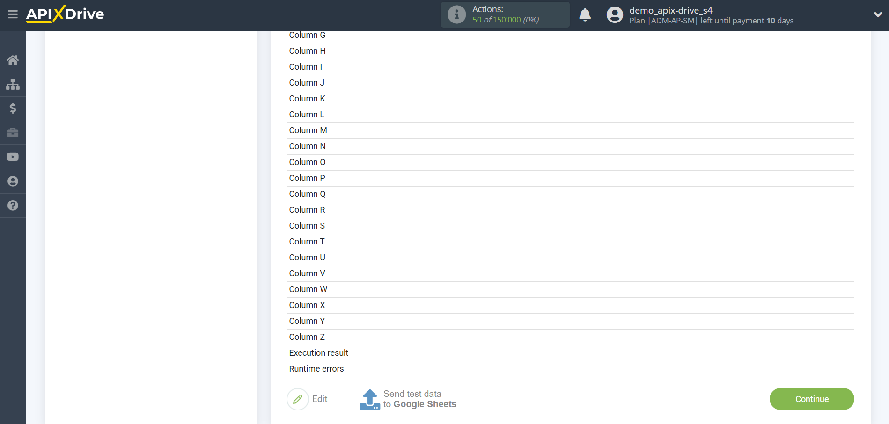The width and height of the screenshot is (889, 424).
Task: Select the Column K row
Action: 570,99
